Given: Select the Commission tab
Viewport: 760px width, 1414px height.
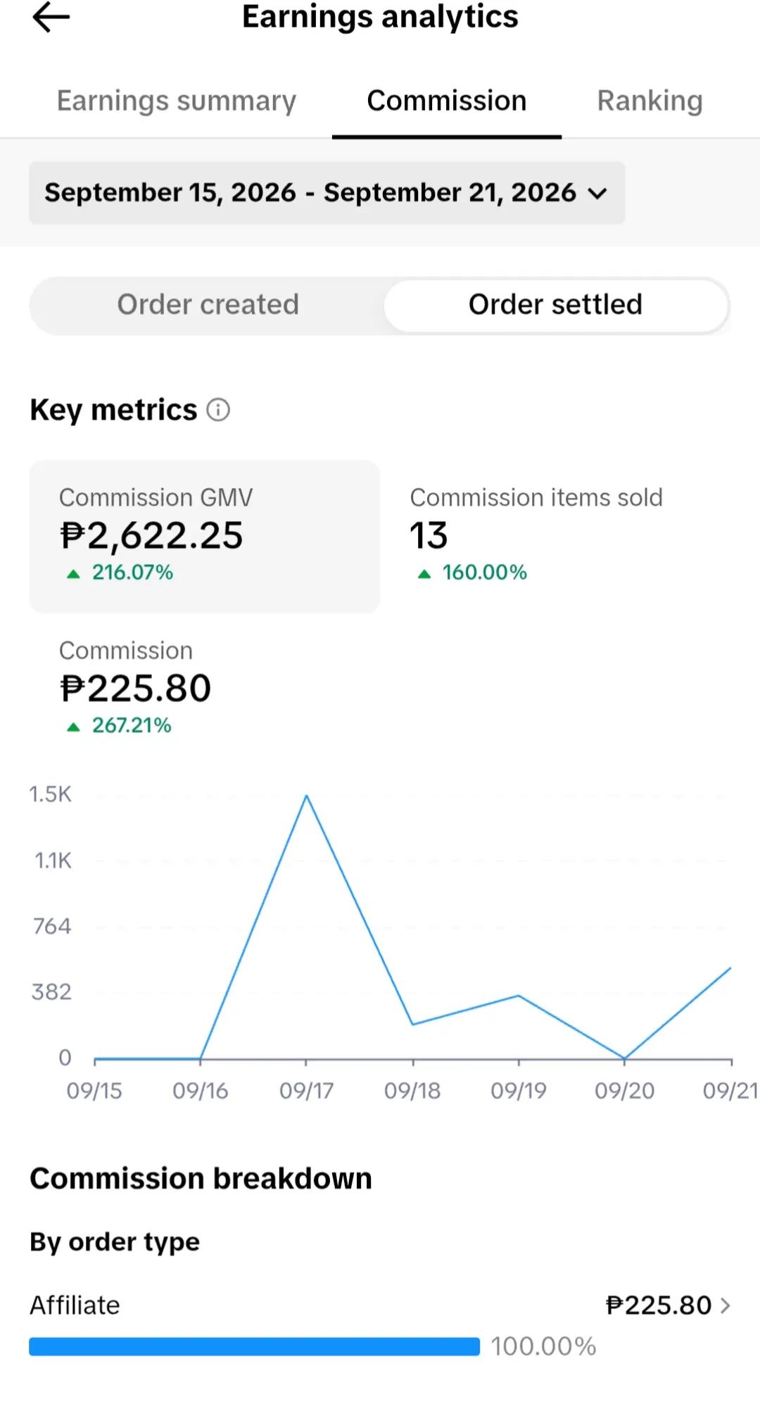Looking at the screenshot, I should pos(446,101).
